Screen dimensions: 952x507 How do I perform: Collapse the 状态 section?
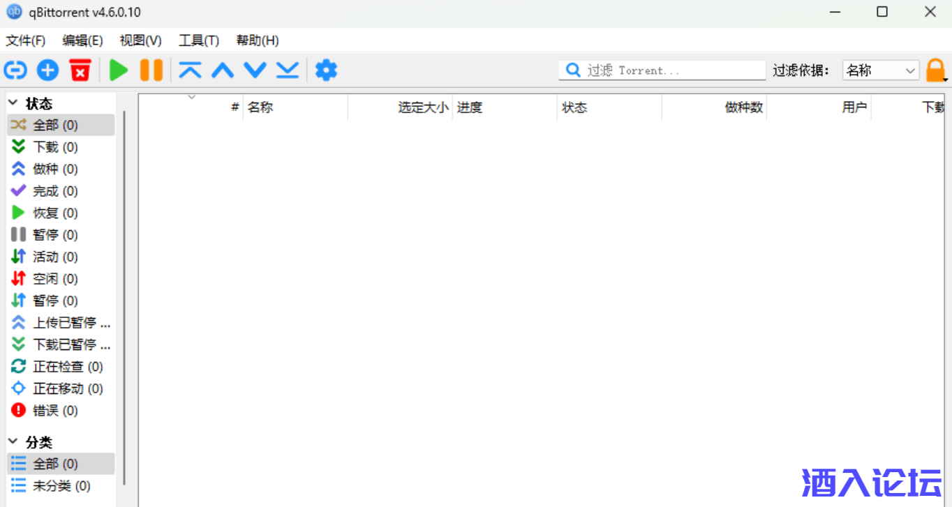[13, 103]
